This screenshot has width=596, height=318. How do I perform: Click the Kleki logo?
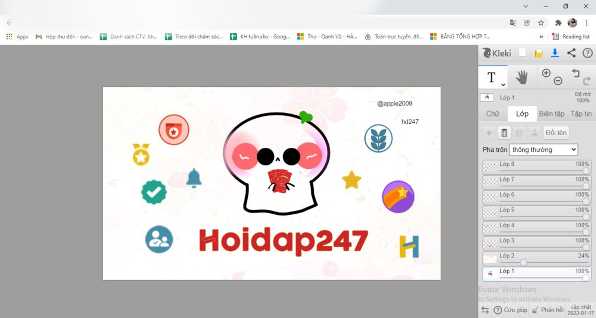tap(497, 53)
